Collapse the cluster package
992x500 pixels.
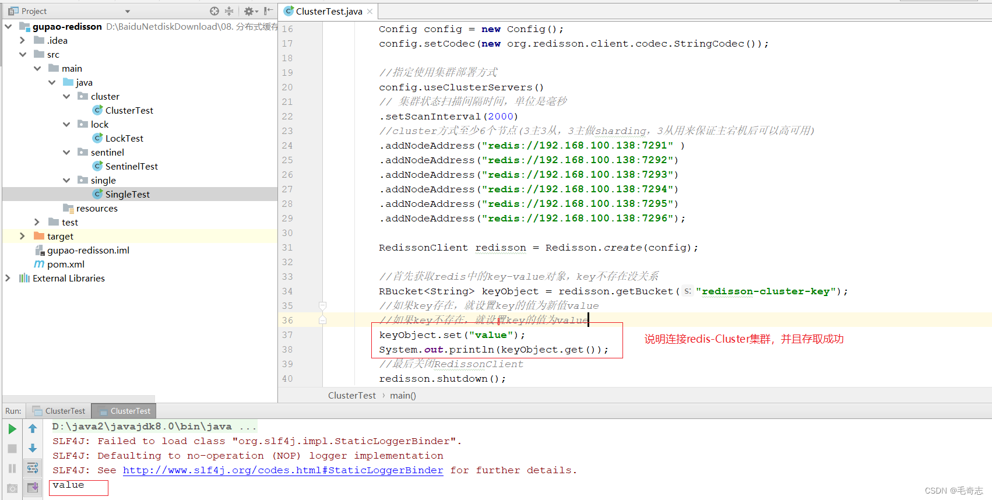click(x=66, y=96)
